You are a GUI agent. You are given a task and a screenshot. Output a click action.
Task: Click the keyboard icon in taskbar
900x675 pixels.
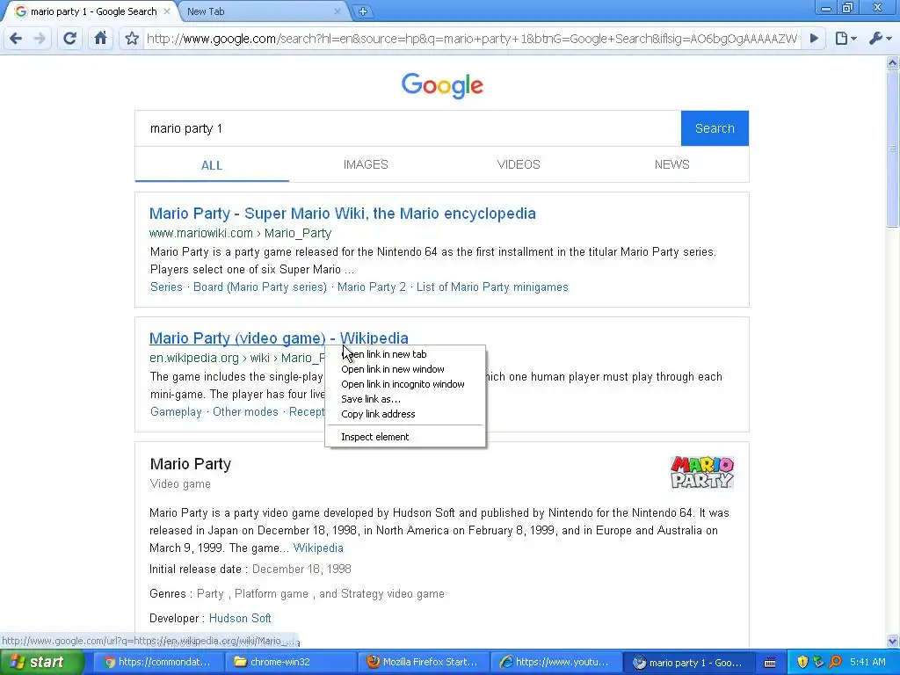click(770, 663)
